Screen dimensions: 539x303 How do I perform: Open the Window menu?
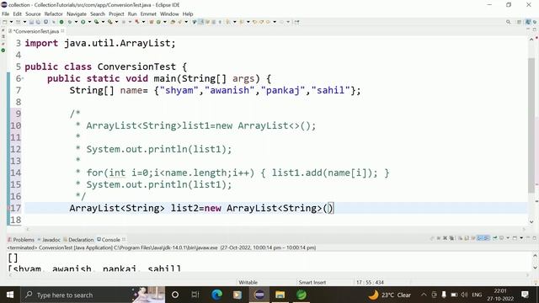pos(169,13)
